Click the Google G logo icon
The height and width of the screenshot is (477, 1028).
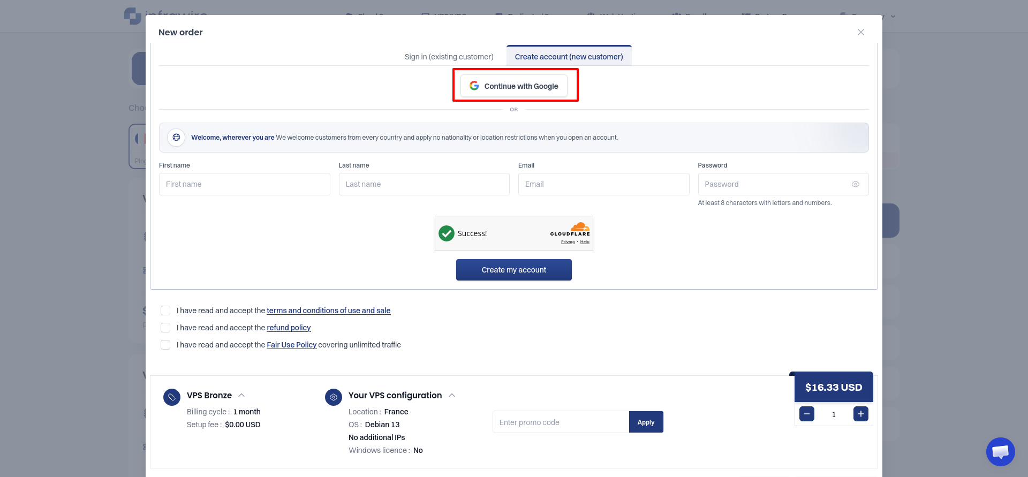(474, 86)
